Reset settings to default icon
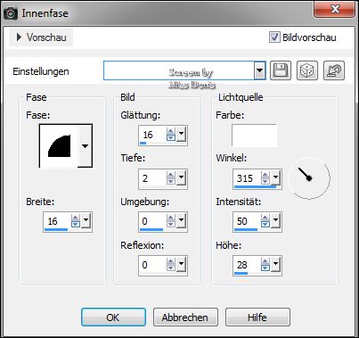Screen dimensions: 359x338 pos(334,70)
